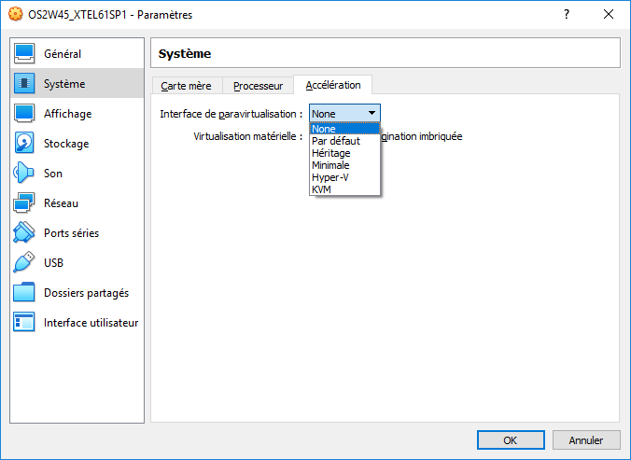Confirm settings with the OK button
The height and width of the screenshot is (460, 631).
click(x=510, y=440)
